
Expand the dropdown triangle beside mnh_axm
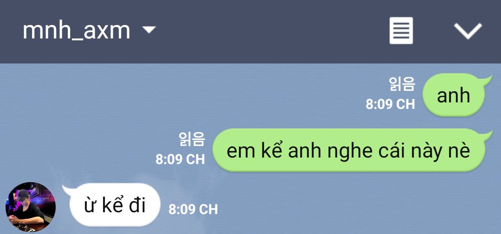coord(148,30)
